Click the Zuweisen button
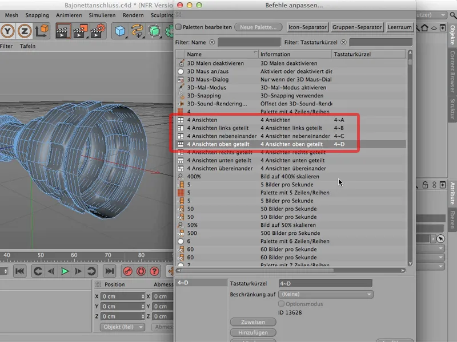 pyautogui.click(x=253, y=322)
